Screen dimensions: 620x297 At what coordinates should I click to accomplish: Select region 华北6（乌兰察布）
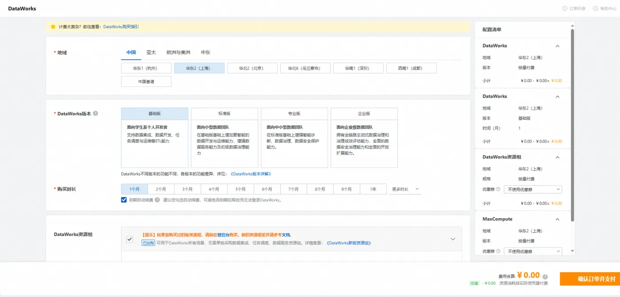point(306,68)
